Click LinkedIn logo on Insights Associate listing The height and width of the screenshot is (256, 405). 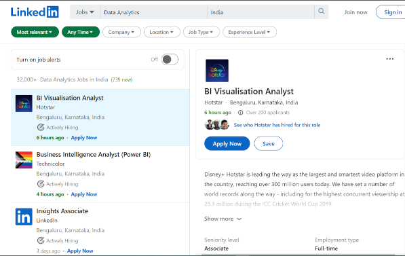tap(24, 217)
